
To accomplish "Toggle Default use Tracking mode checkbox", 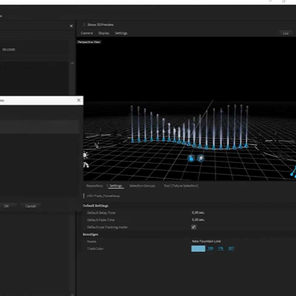I will [194, 227].
